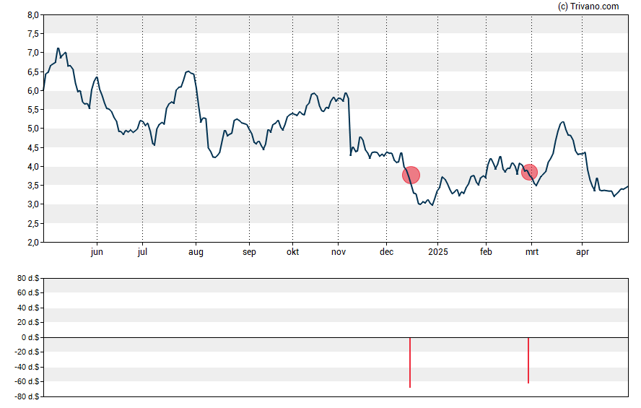
Task: Select the 'jun' month label
Action: tap(97, 252)
